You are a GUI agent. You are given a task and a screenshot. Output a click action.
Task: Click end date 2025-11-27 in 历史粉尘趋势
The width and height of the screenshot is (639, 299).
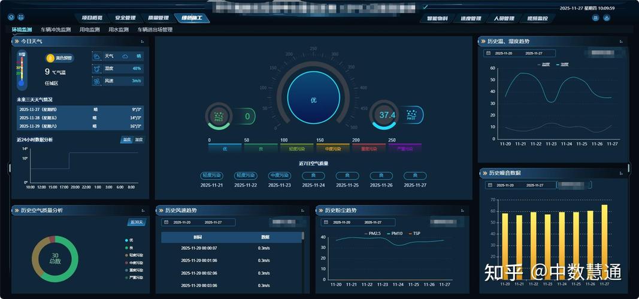[x=374, y=222]
